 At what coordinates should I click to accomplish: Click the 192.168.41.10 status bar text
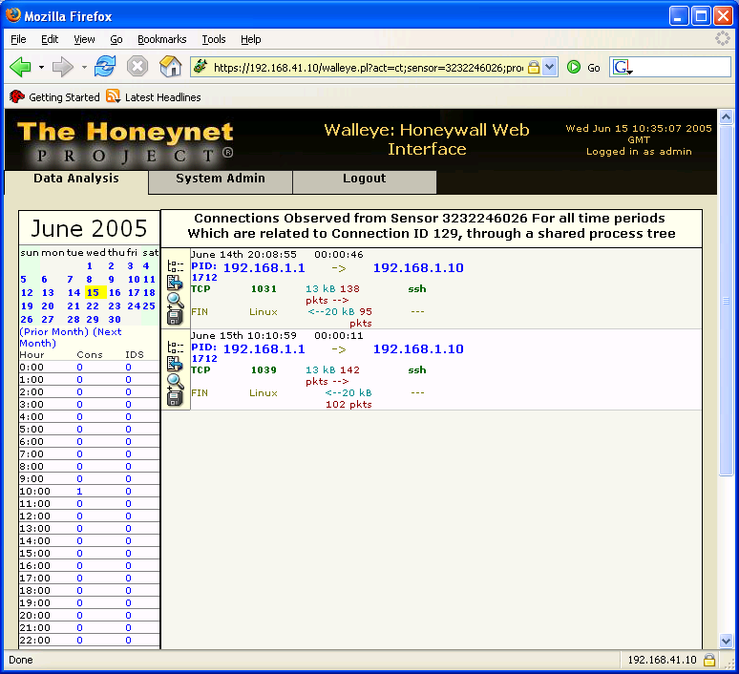click(x=663, y=660)
